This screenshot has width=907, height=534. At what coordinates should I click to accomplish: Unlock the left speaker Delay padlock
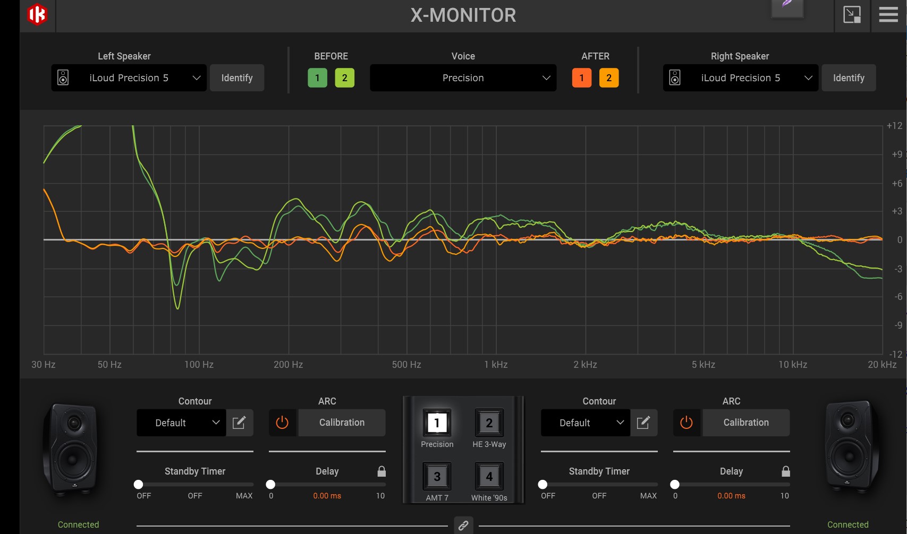click(x=382, y=471)
